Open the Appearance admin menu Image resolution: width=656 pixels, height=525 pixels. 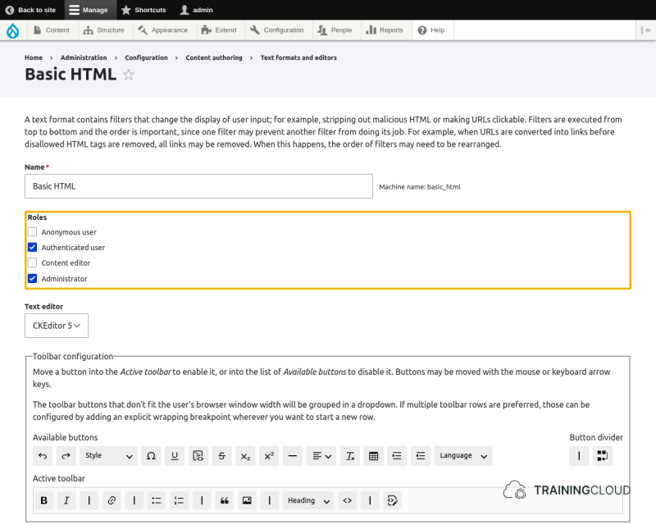(163, 30)
